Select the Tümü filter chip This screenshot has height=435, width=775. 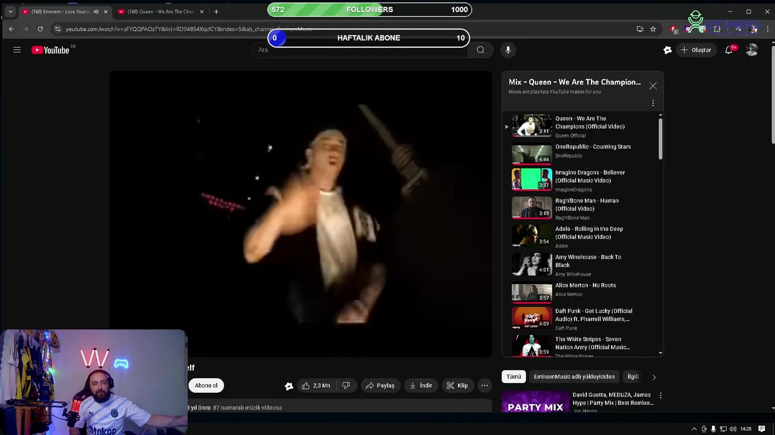(513, 376)
